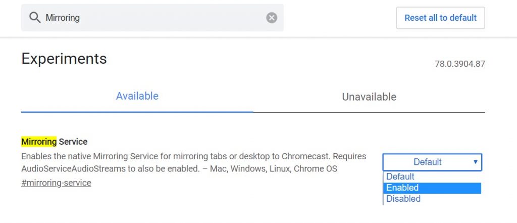Open the Mirroring Service state combo box

tap(432, 162)
